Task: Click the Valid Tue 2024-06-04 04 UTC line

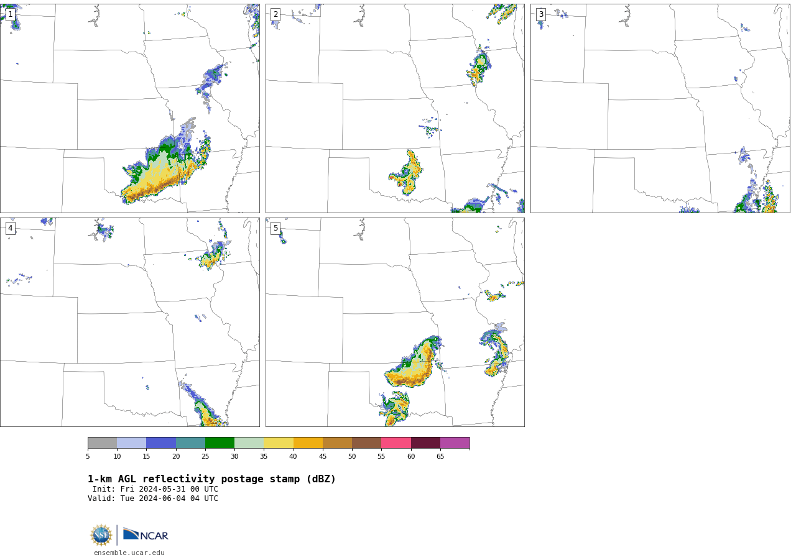Action: [153, 498]
